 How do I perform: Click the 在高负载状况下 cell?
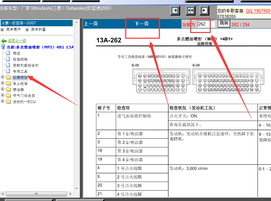(213, 125)
